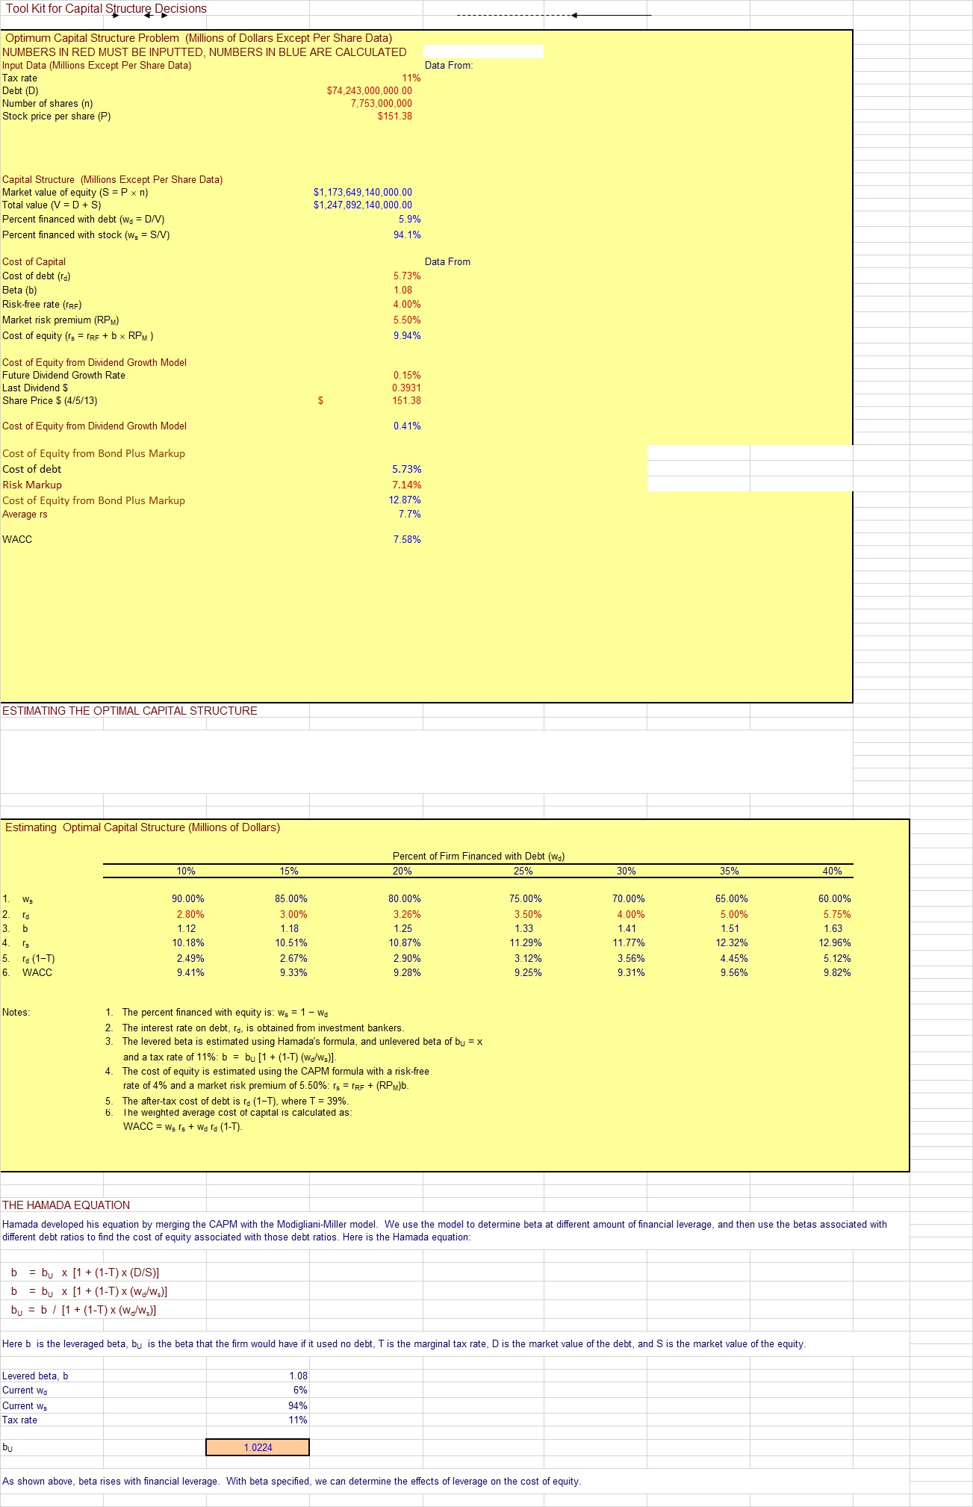The height and width of the screenshot is (1507, 973).
Task: Select Total value $1,247,892,140,000.00 cell
Action: point(363,205)
